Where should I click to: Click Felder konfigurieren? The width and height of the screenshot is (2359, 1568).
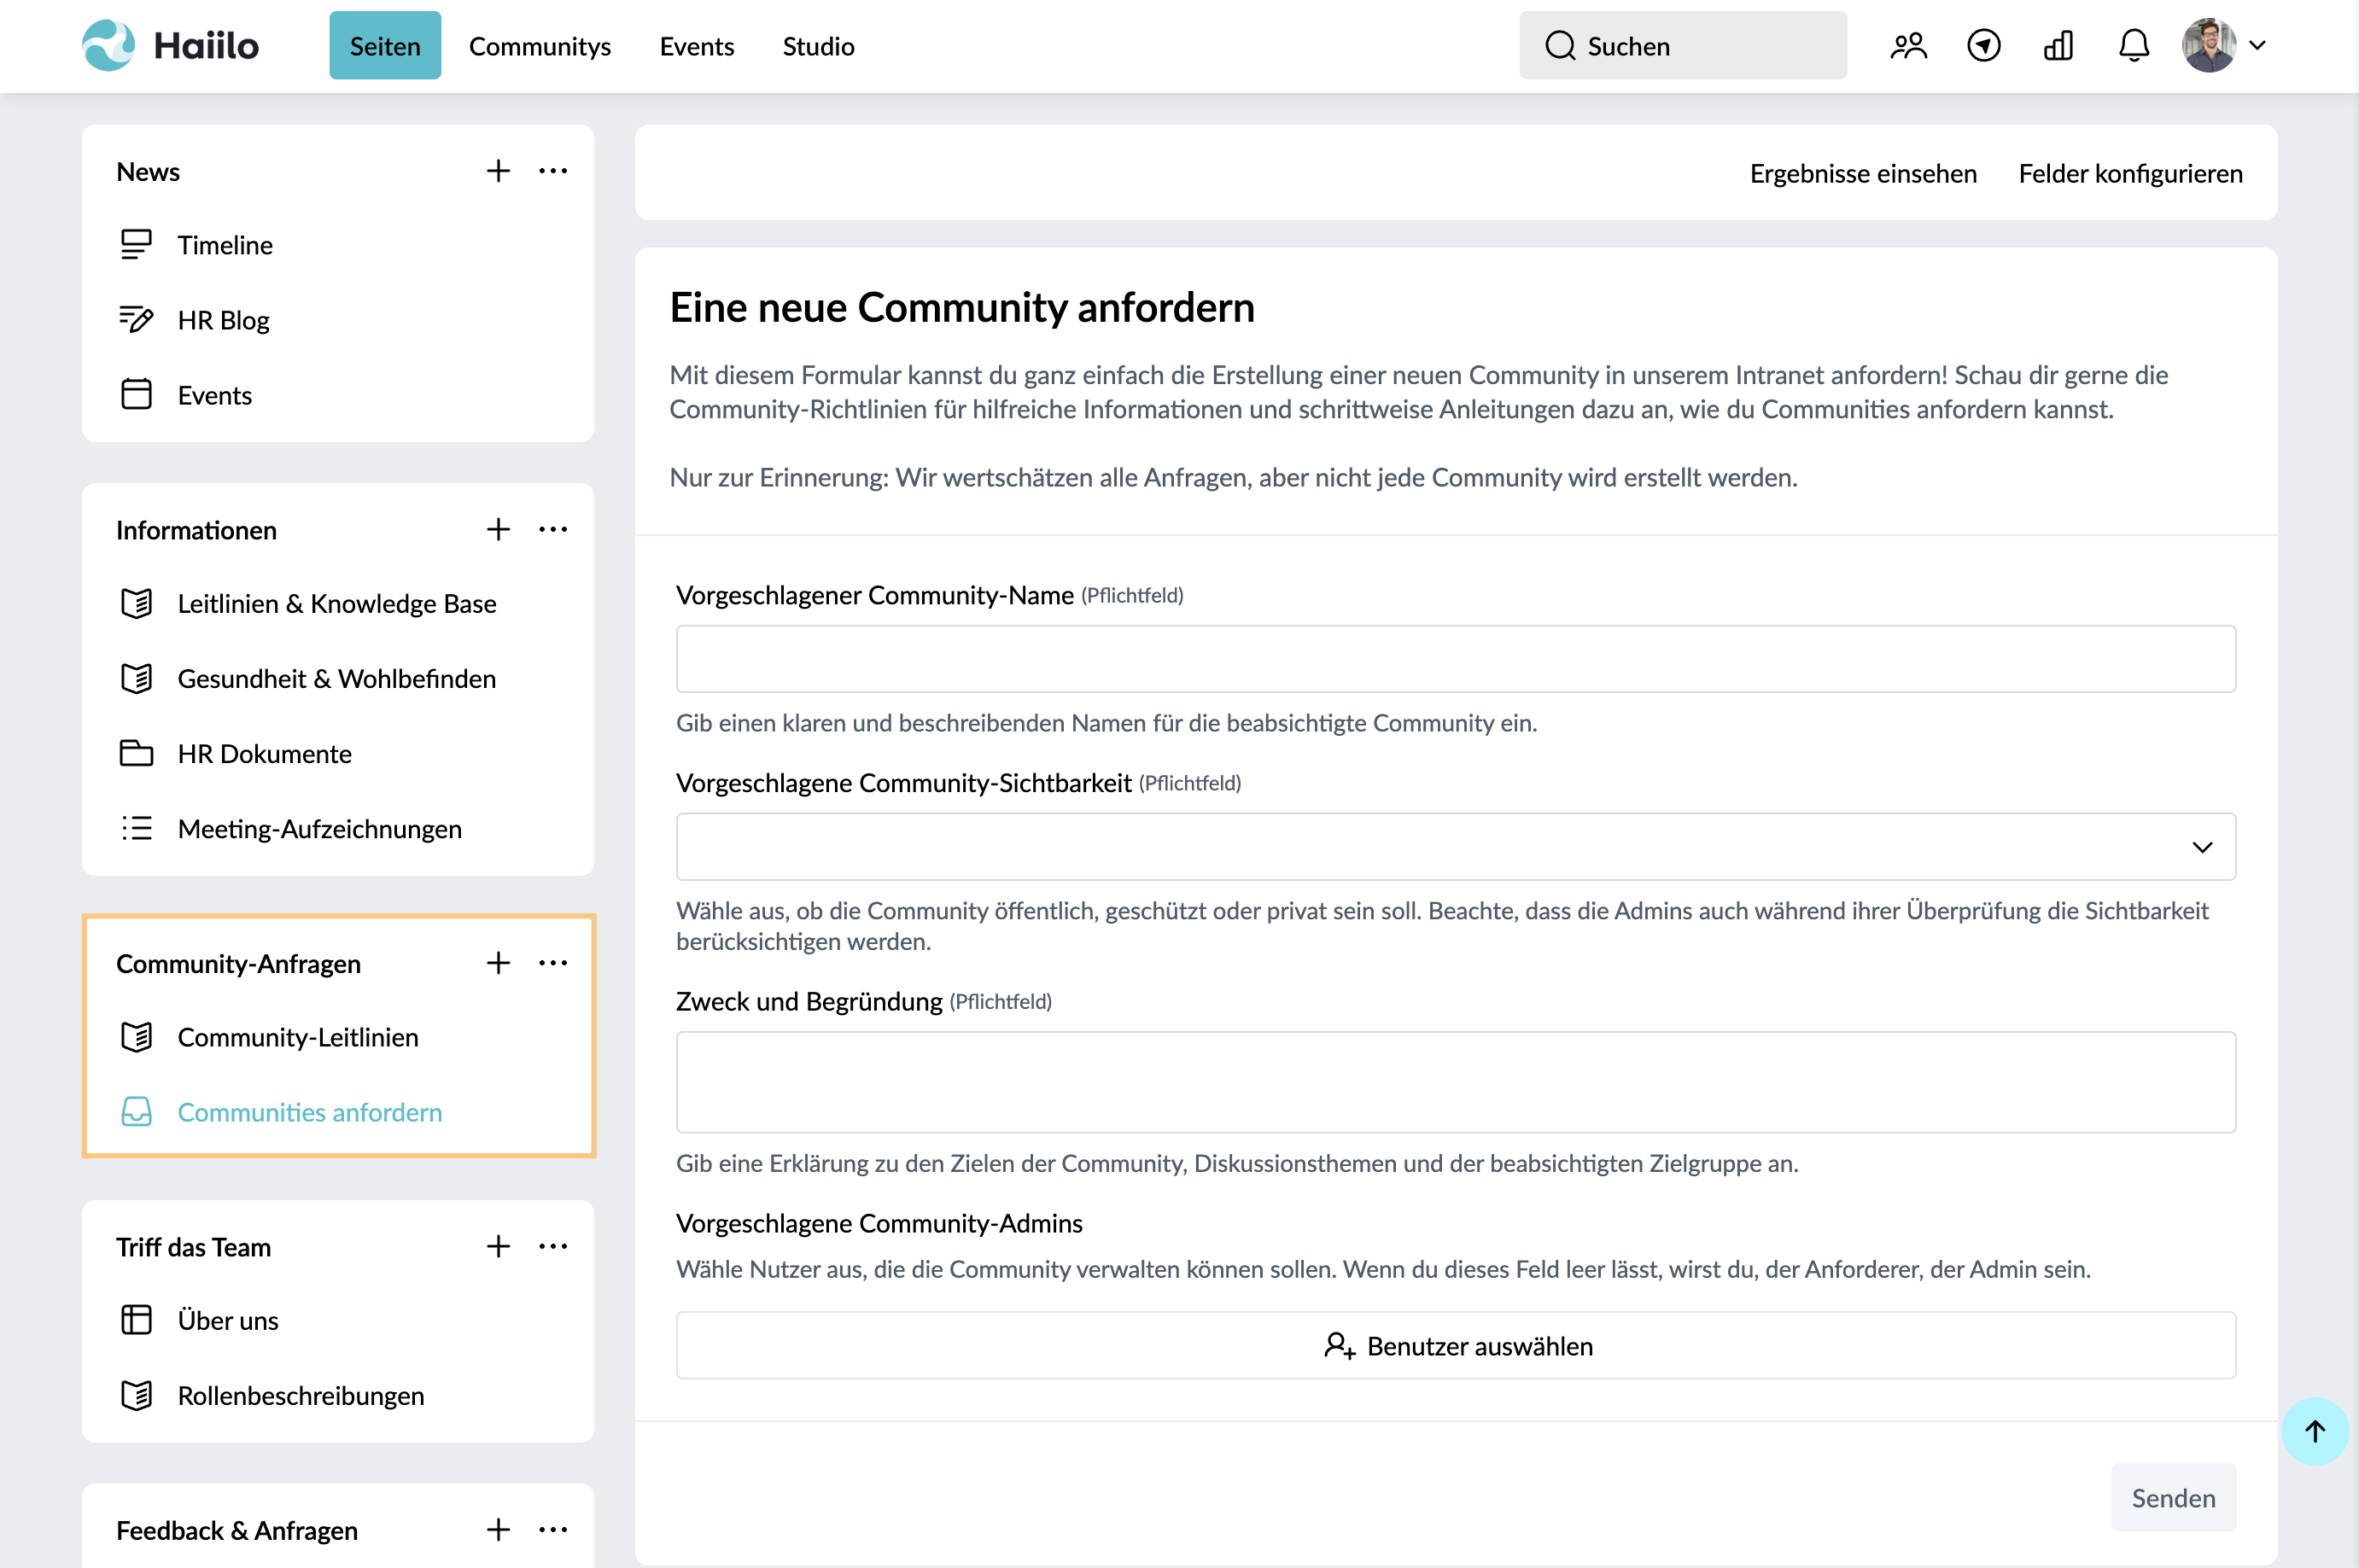(2130, 173)
